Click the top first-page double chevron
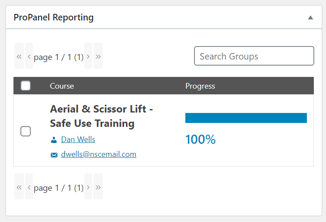The width and height of the screenshot is (326, 222). (x=19, y=56)
